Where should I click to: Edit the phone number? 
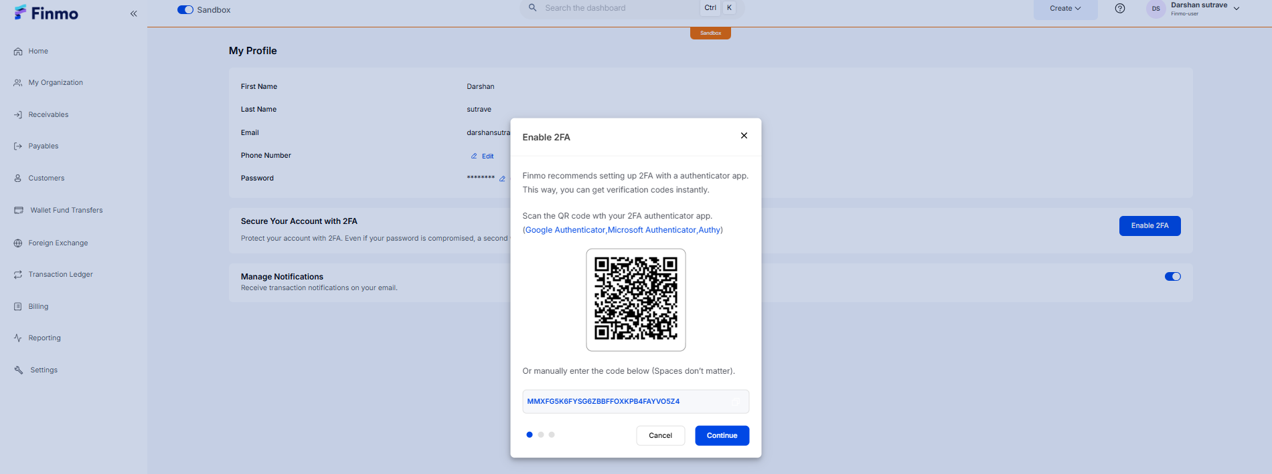(x=482, y=156)
